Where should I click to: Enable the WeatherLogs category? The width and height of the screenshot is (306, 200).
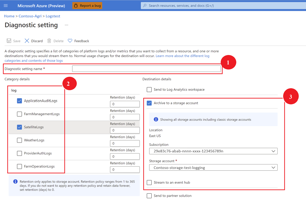19,140
